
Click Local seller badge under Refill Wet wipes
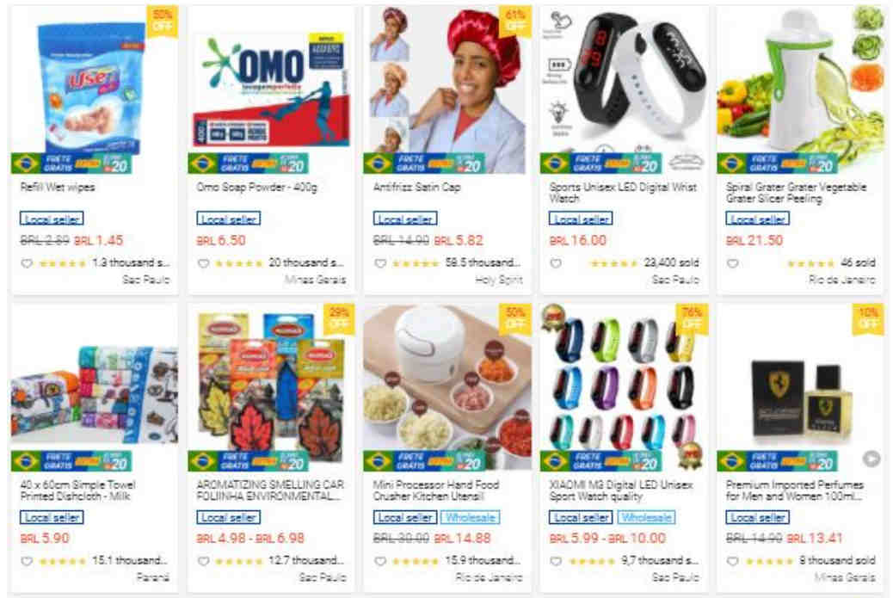tap(52, 219)
